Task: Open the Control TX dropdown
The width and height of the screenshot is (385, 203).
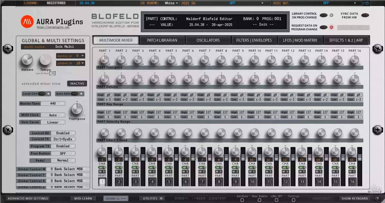Action: click(63, 139)
